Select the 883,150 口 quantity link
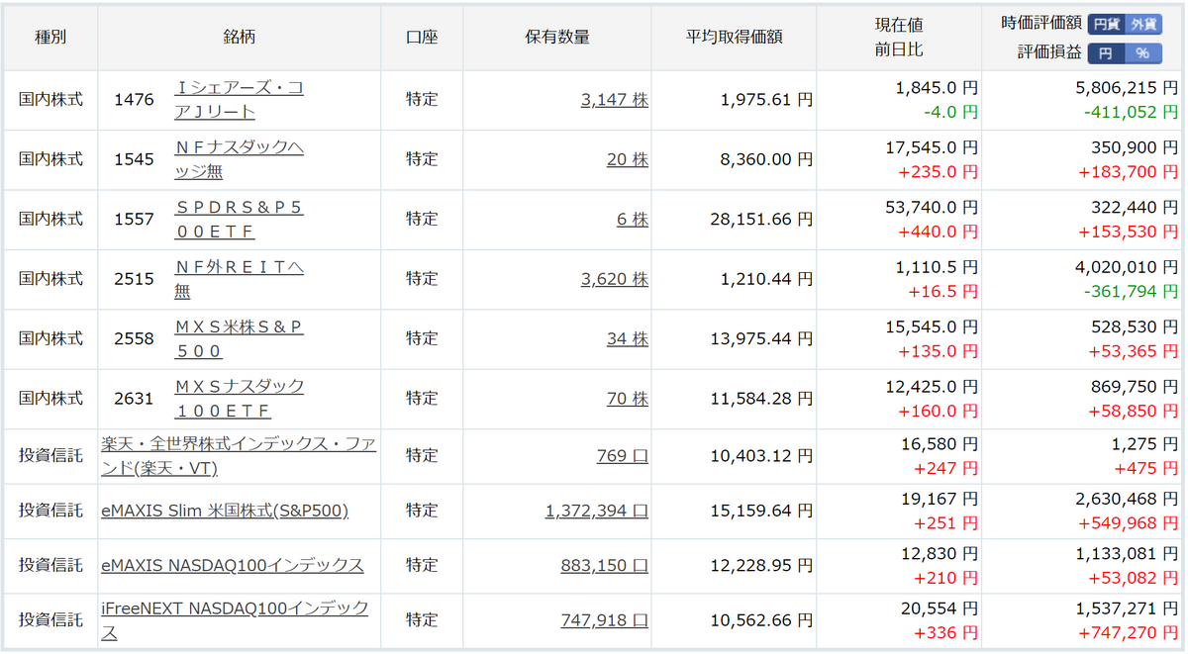Viewport: 1188px width, 654px height. pyautogui.click(x=605, y=565)
